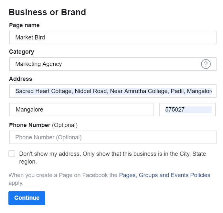Click the Business or Brand heading

pyautogui.click(x=48, y=12)
